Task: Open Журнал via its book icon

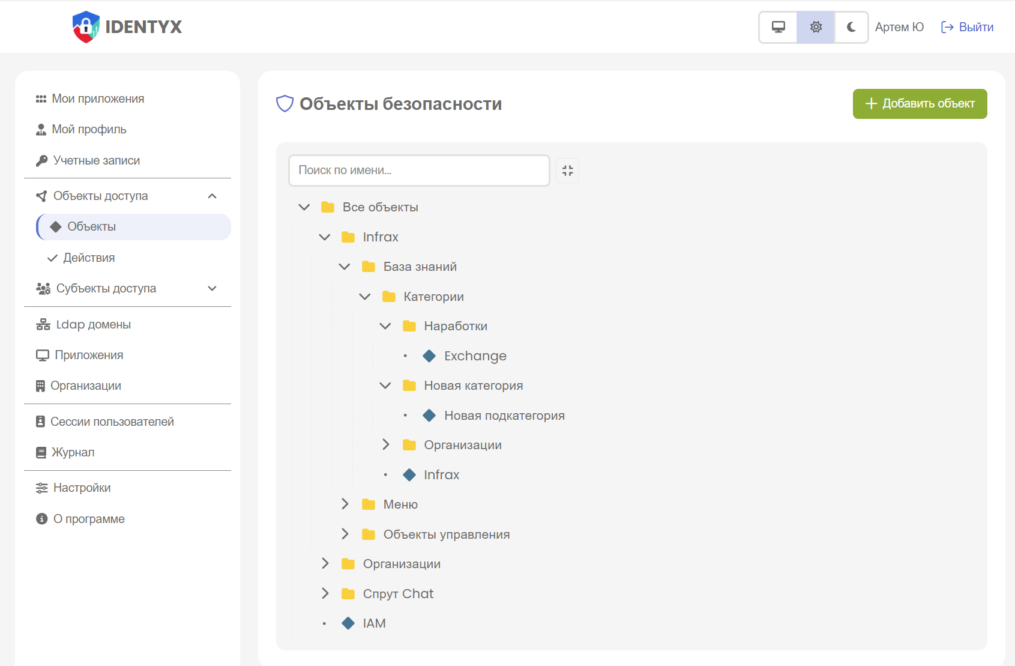Action: [x=41, y=453]
